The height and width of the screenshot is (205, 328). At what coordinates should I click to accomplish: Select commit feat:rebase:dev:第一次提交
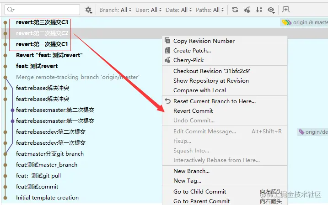point(51,143)
